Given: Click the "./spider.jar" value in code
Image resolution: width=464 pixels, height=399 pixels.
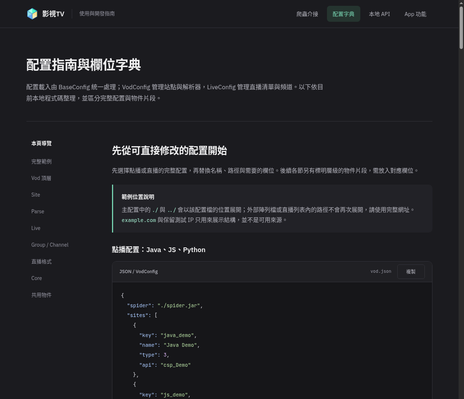Looking at the screenshot, I should pos(179,305).
